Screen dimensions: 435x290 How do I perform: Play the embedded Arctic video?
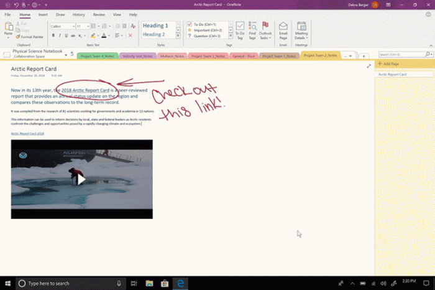(81, 179)
